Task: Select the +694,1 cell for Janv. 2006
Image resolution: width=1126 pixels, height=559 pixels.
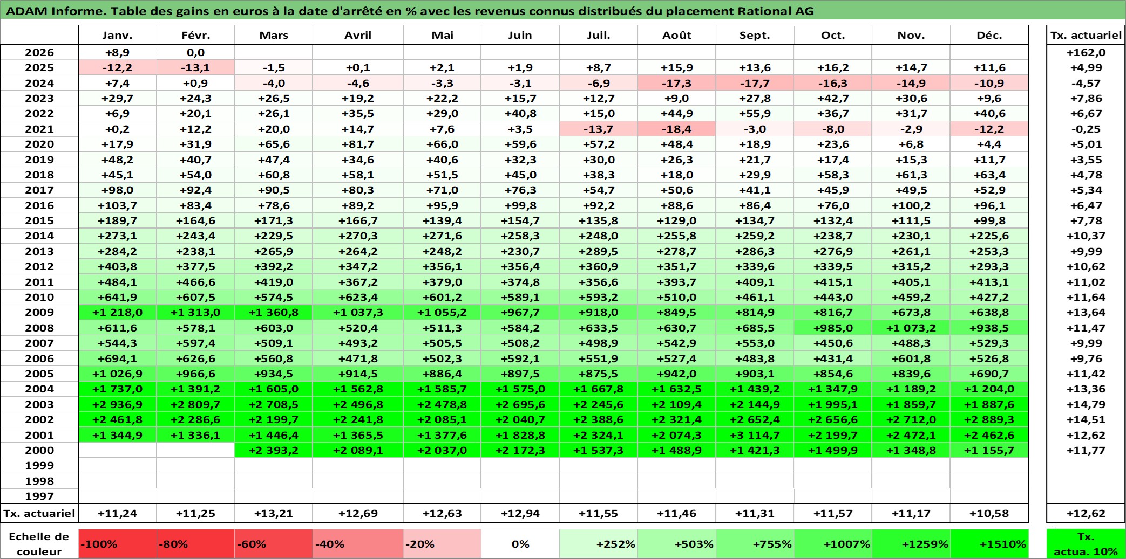Action: click(118, 358)
